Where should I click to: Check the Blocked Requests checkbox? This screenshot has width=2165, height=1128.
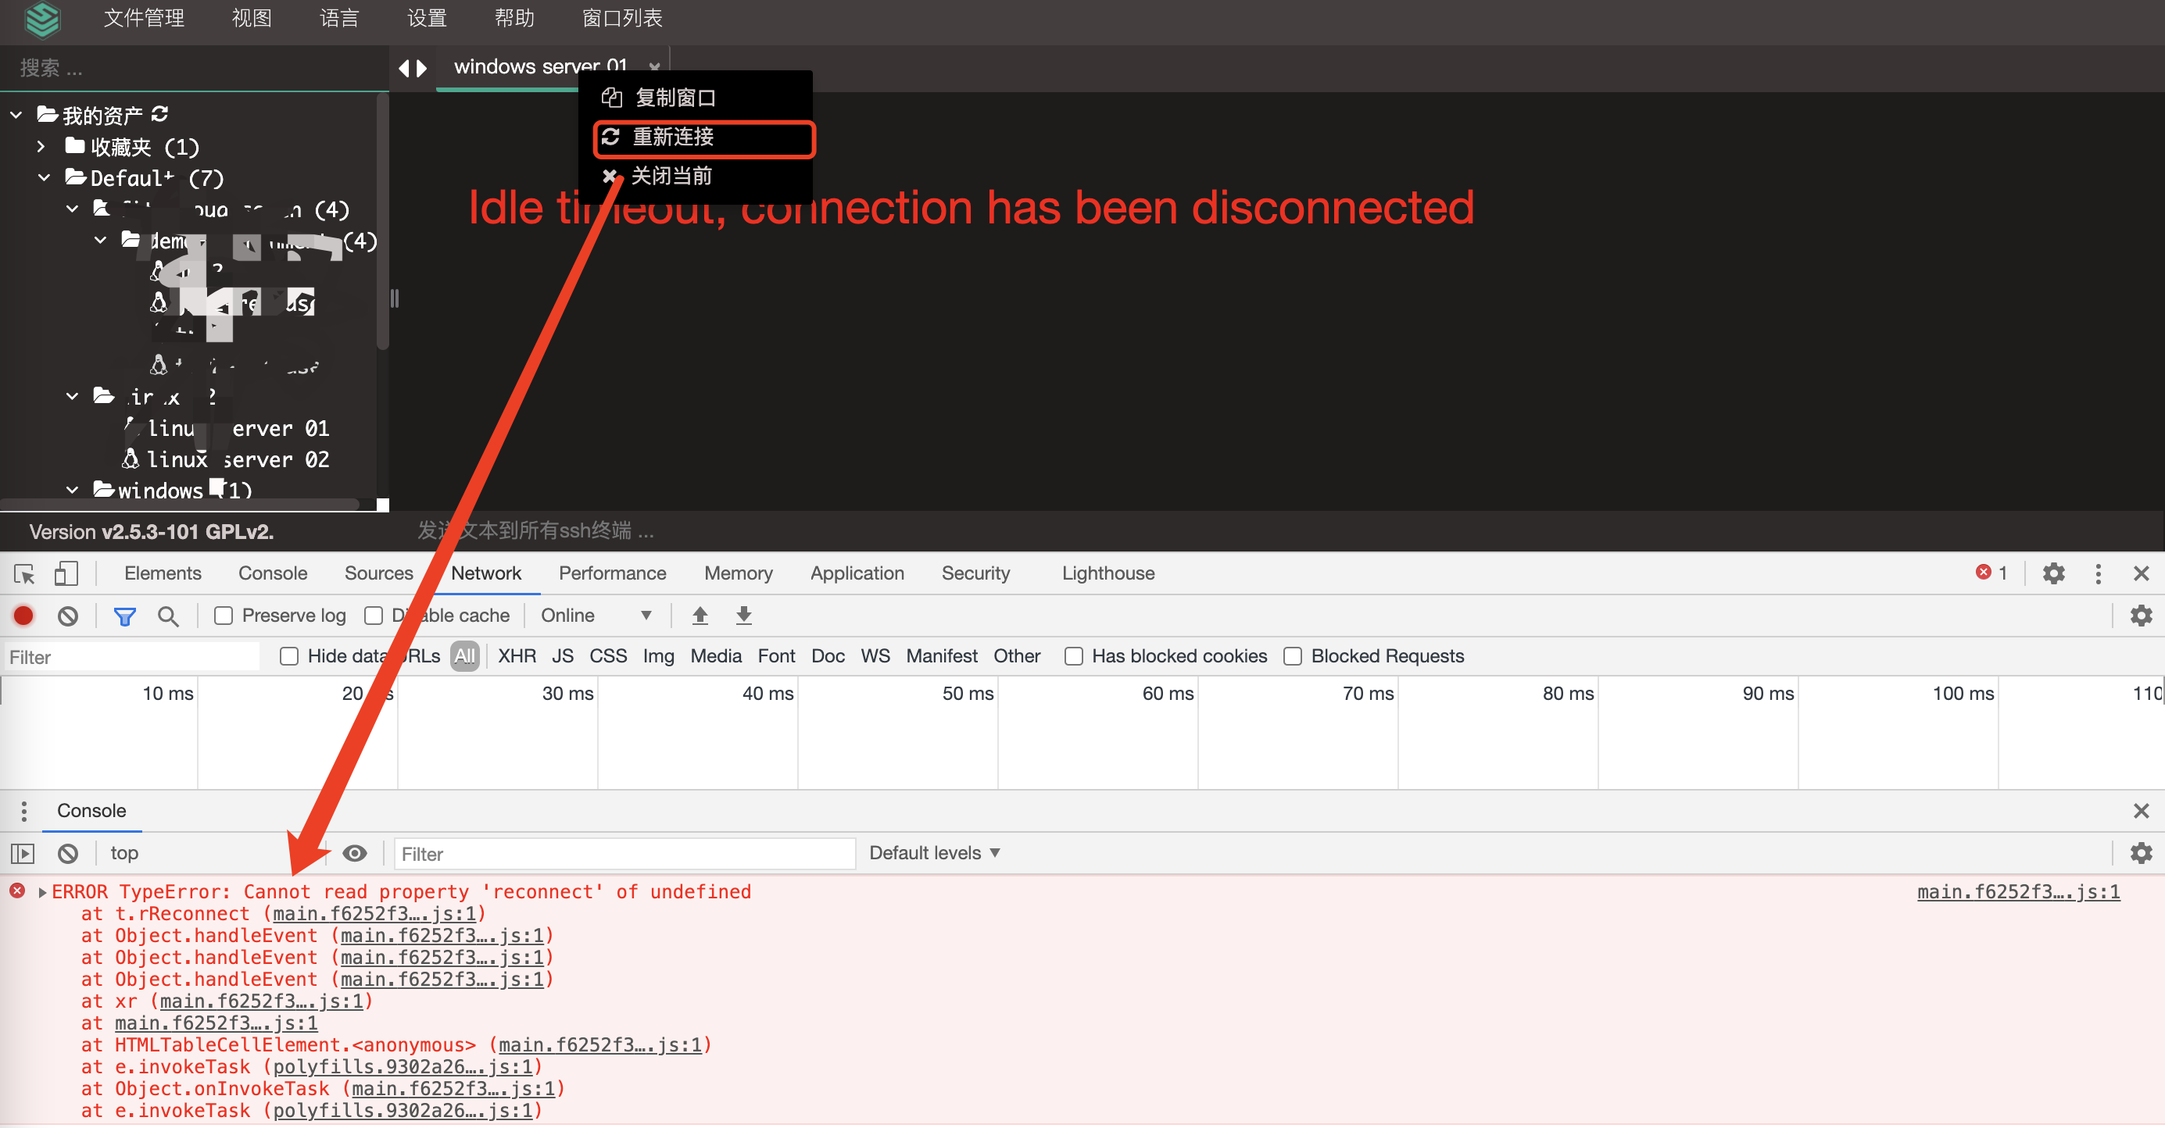point(1293,656)
